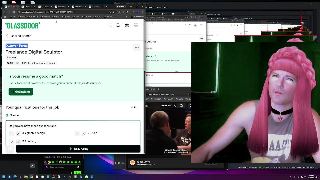Open the Windows Start menu
This screenshot has height=180, width=320.
[4, 177]
